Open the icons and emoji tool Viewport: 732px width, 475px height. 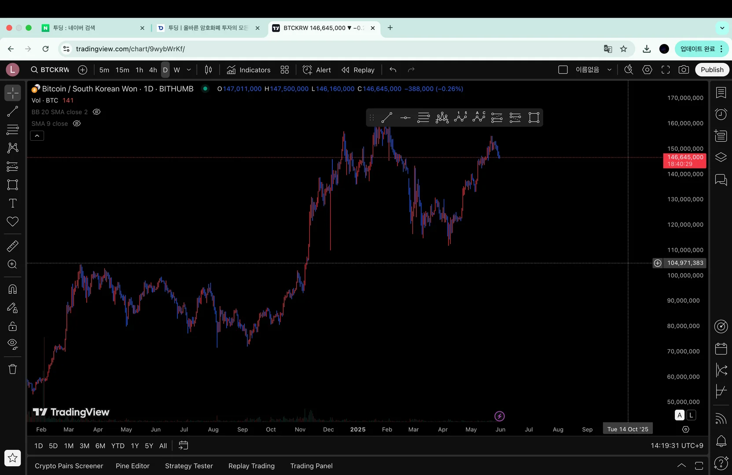click(x=13, y=222)
